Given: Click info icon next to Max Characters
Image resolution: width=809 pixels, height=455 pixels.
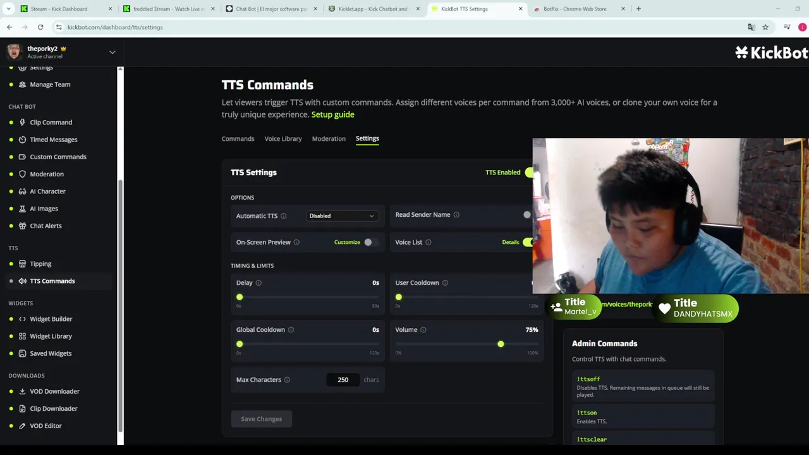Looking at the screenshot, I should point(287,380).
